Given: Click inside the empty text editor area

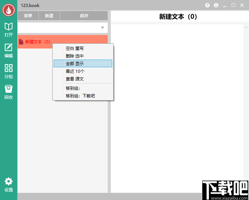Looking at the screenshot, I should 177,108.
